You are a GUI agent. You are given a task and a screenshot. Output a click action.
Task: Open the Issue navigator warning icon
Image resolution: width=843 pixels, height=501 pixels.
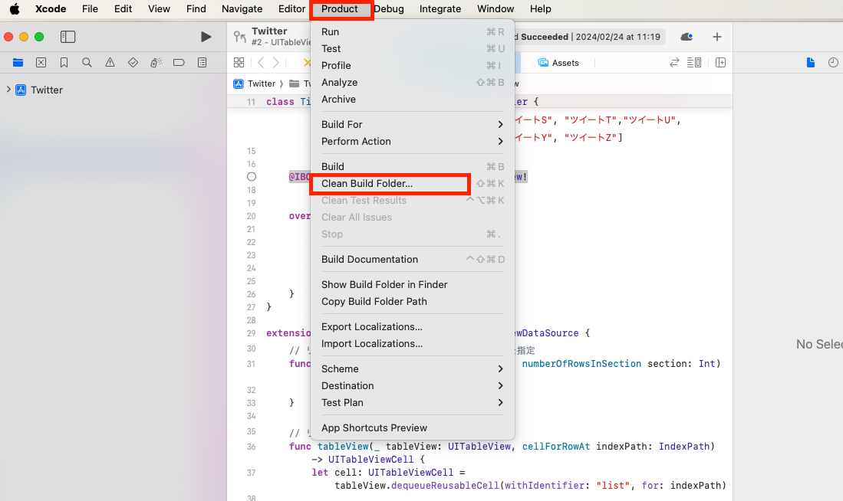110,62
